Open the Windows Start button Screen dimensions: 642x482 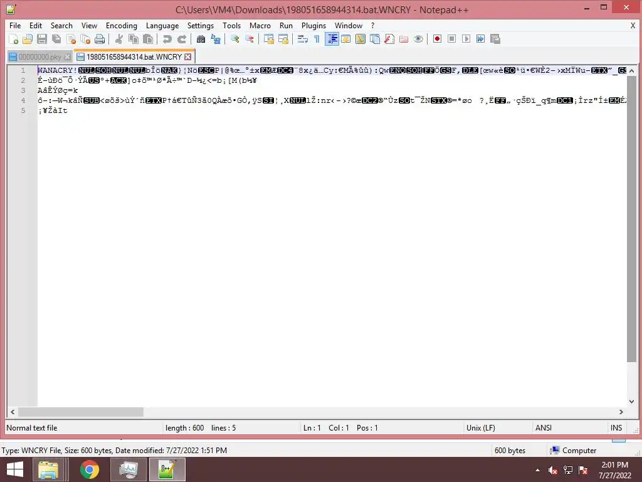pos(15,469)
